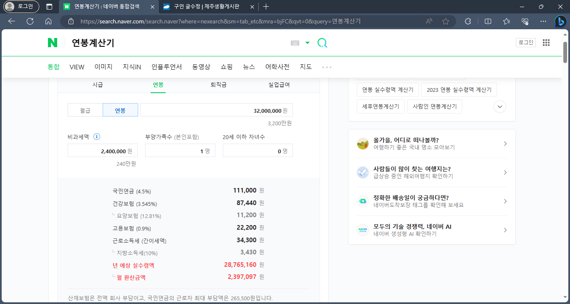Toggle the split screen icon
Image resolution: width=570 pixels, height=304 pixels.
tap(488, 21)
